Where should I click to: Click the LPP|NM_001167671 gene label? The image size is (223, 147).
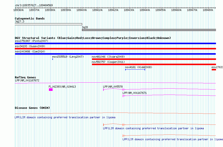135,93
